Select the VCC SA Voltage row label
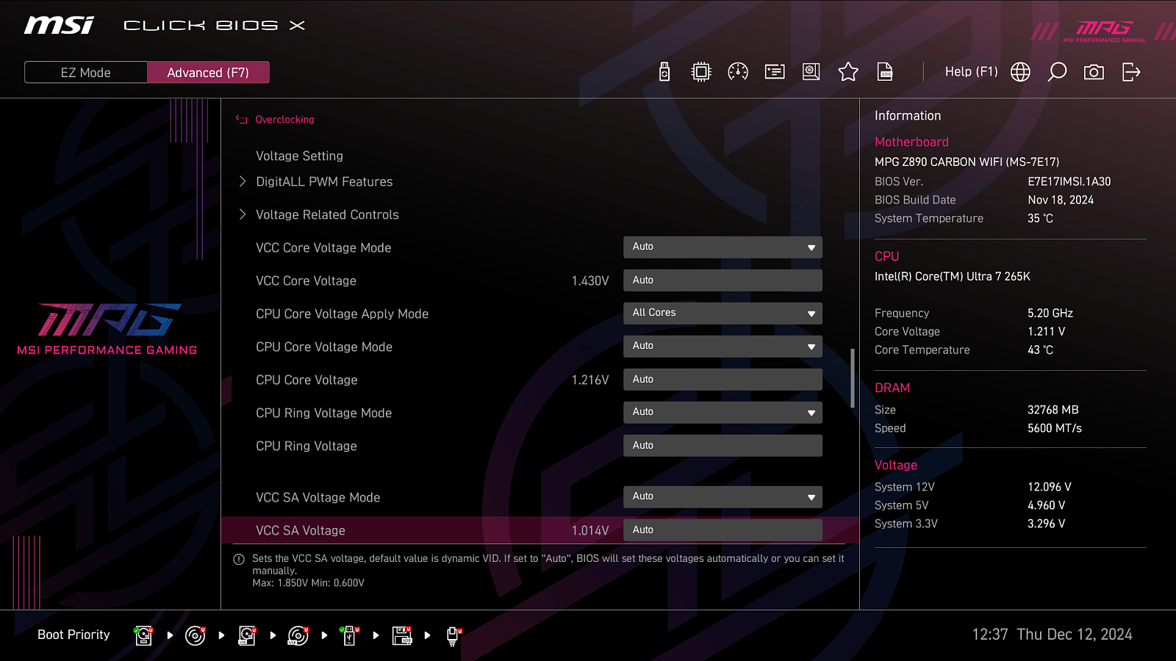This screenshot has height=661, width=1176. click(x=301, y=530)
